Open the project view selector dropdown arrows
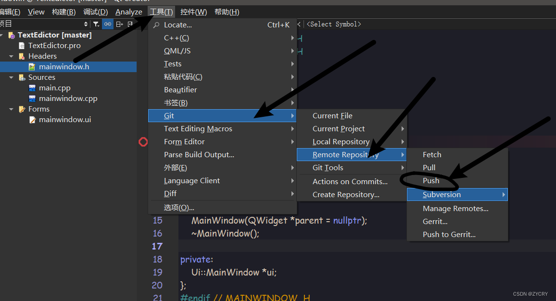This screenshot has height=301, width=556. click(x=86, y=24)
